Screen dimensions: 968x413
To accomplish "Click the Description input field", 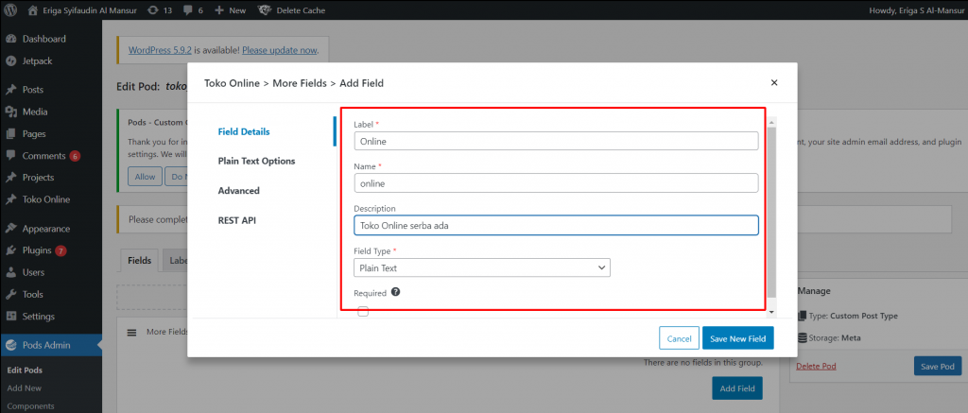I will [x=556, y=225].
